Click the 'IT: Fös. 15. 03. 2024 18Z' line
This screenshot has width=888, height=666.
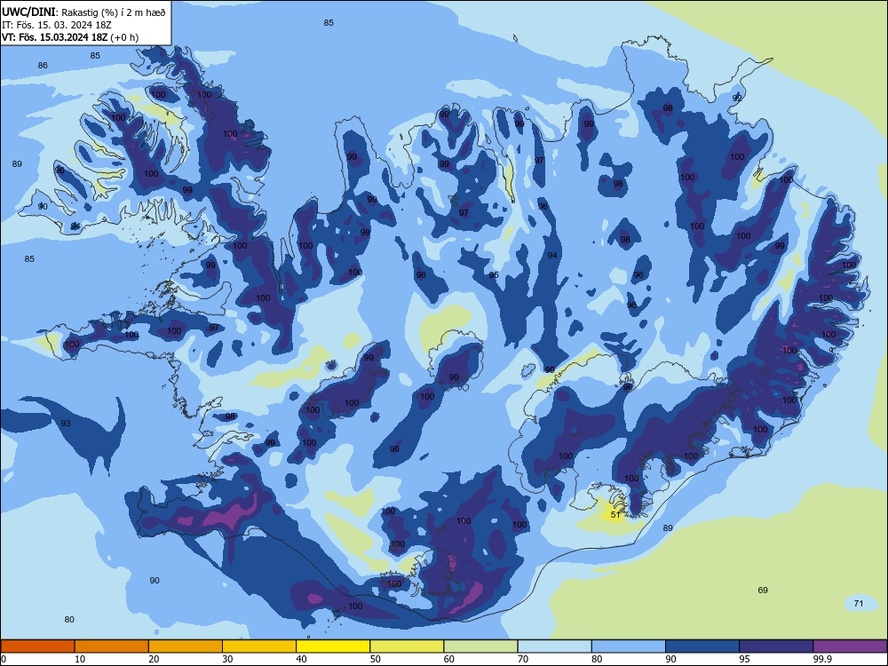[57, 25]
